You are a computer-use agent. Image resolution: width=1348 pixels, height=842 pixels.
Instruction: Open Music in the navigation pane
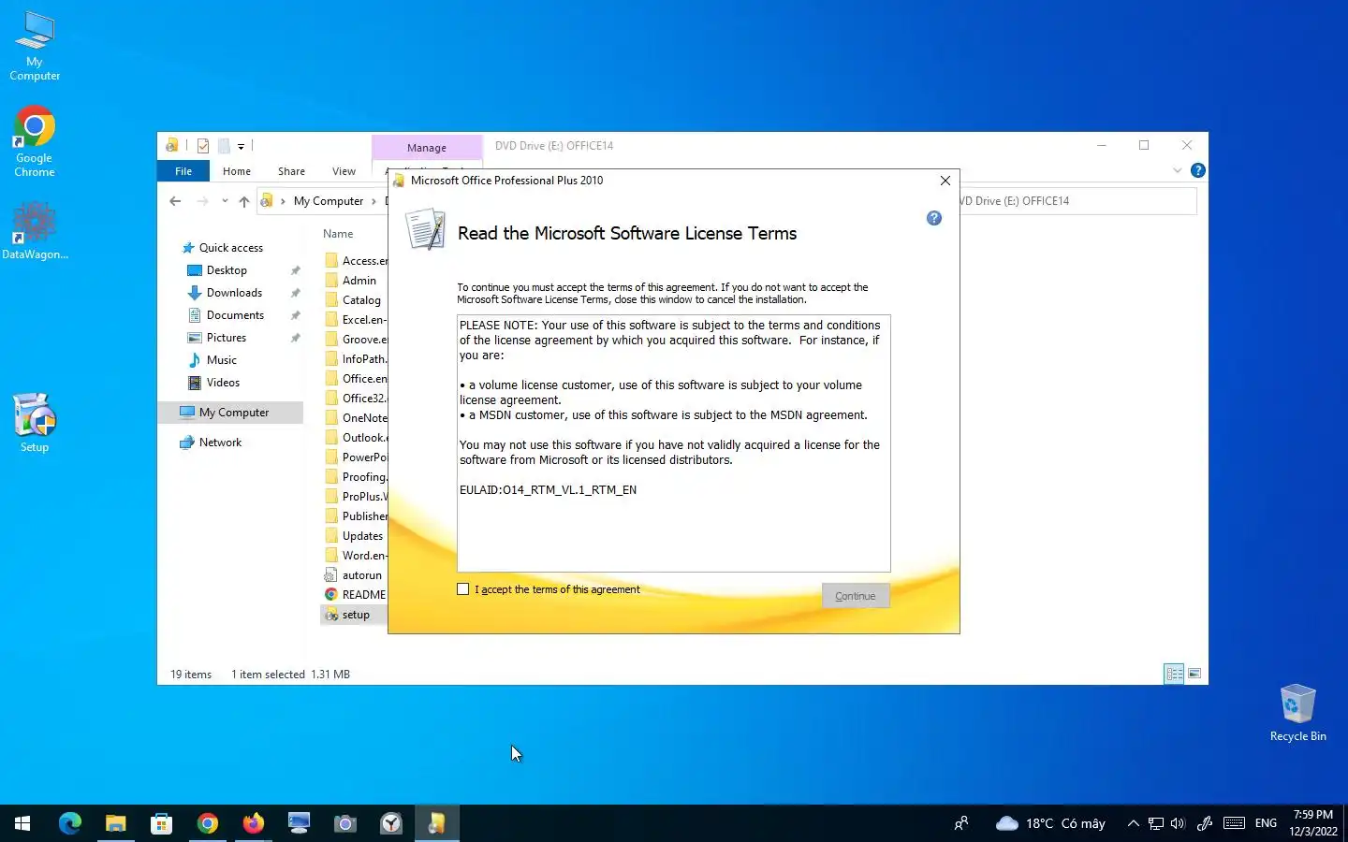(x=221, y=360)
